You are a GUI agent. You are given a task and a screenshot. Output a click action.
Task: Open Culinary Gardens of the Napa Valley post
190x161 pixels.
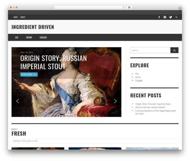click(155, 112)
